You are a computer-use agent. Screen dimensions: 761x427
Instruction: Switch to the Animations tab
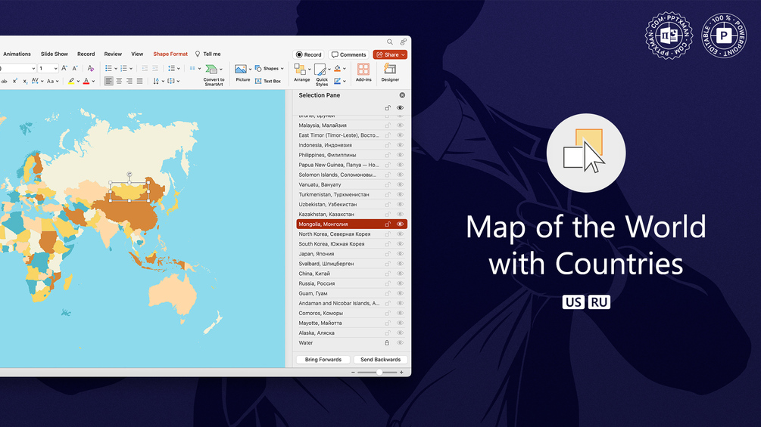click(x=17, y=54)
